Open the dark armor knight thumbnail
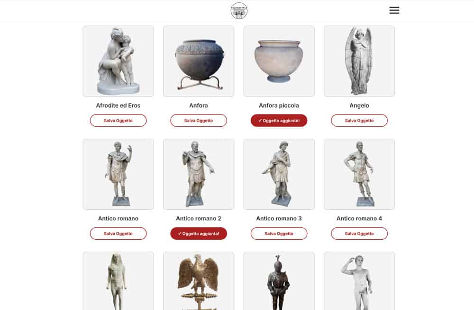474x310 pixels. pyautogui.click(x=279, y=281)
